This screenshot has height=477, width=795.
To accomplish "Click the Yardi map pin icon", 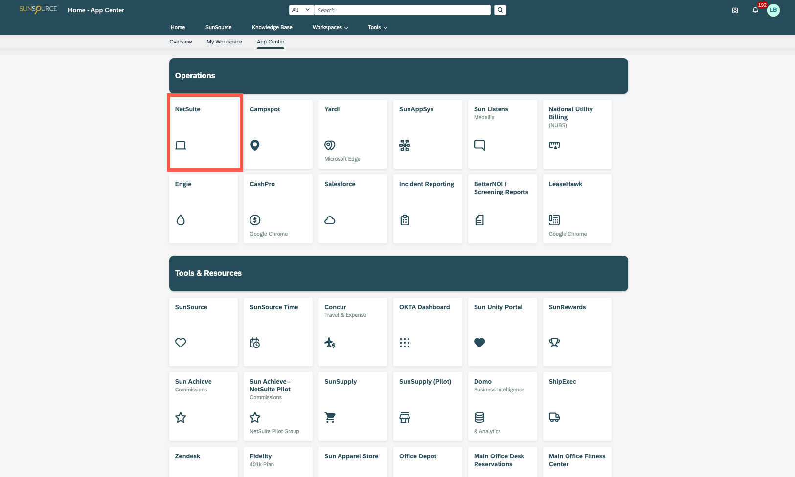I will tap(330, 145).
